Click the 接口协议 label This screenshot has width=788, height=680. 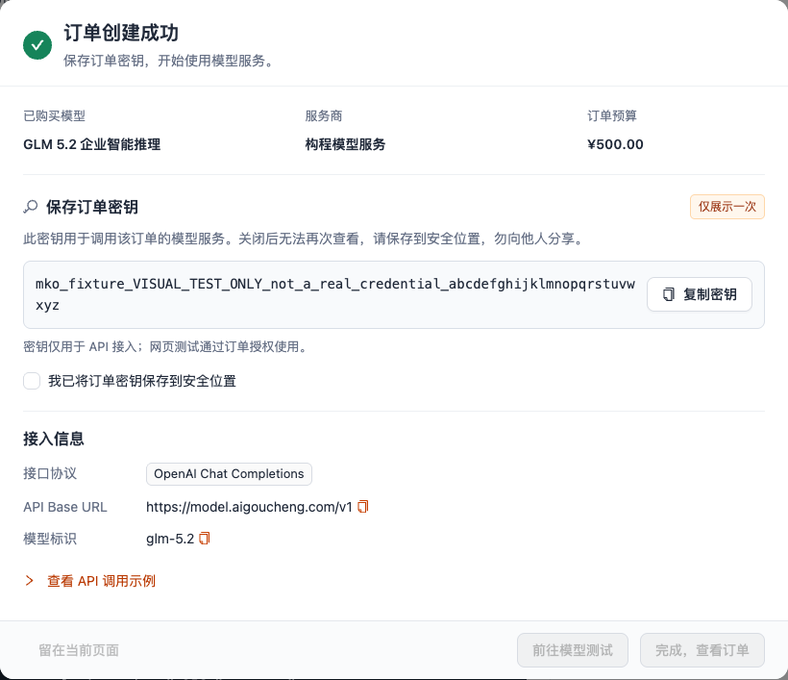(50, 473)
